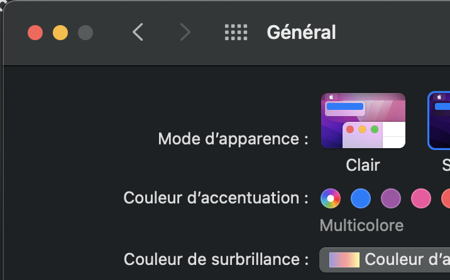The width and height of the screenshot is (450, 280).
Task: Choose the red accent color at edge
Action: coord(446,198)
